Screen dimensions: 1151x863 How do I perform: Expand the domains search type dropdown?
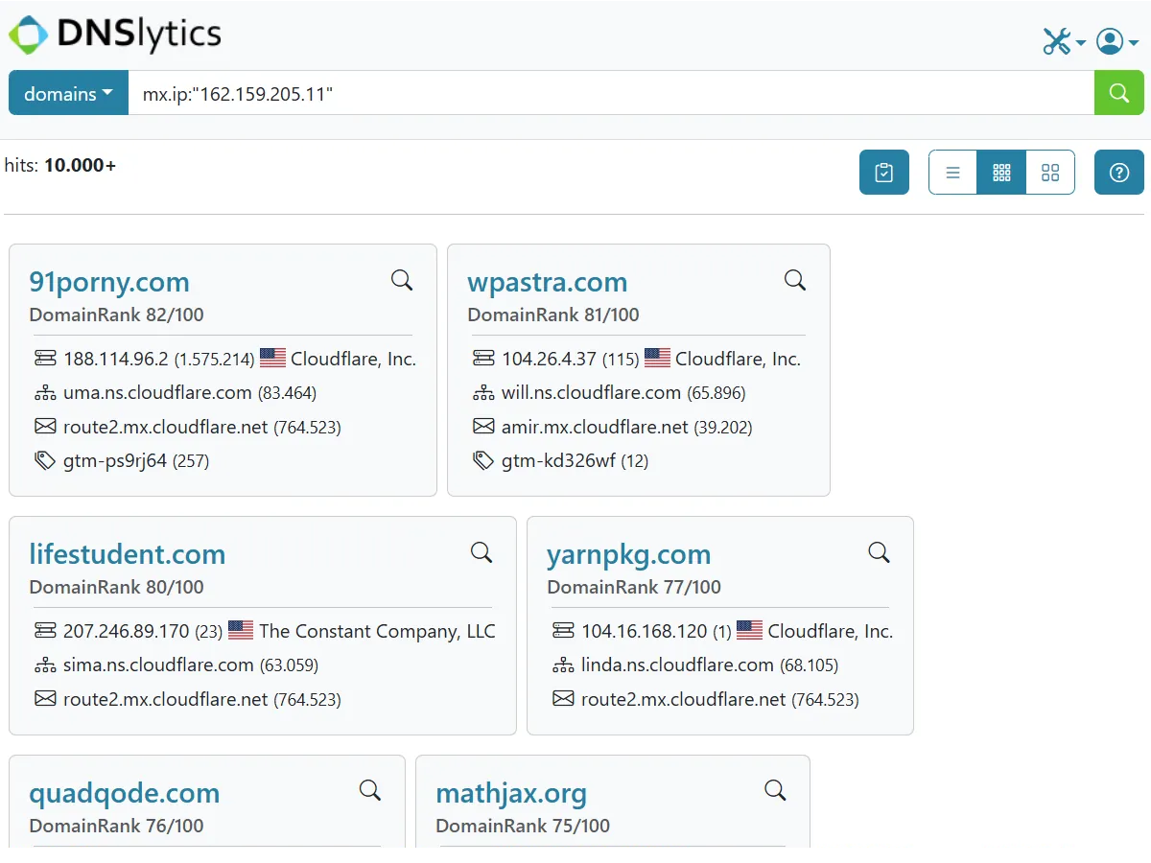click(x=68, y=93)
